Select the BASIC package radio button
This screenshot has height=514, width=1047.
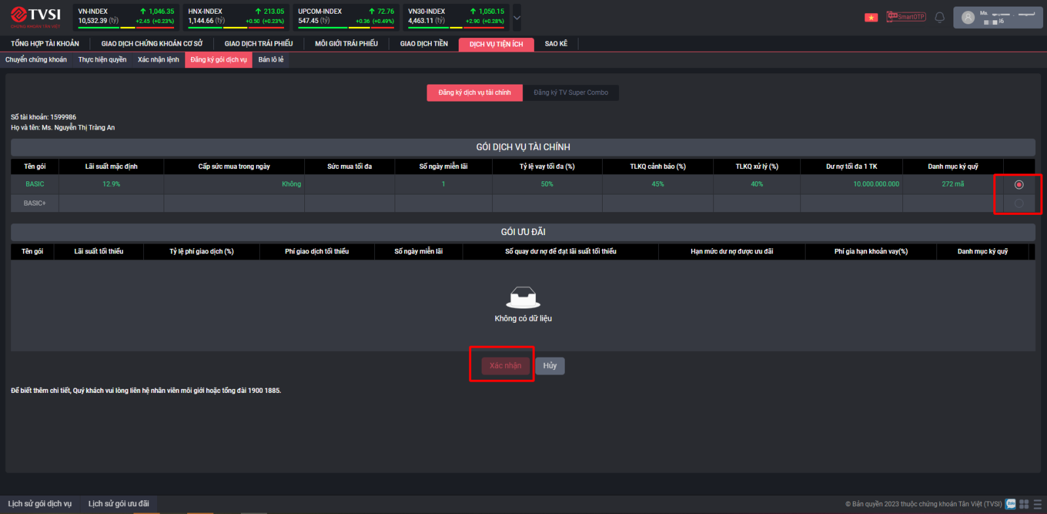(1018, 185)
